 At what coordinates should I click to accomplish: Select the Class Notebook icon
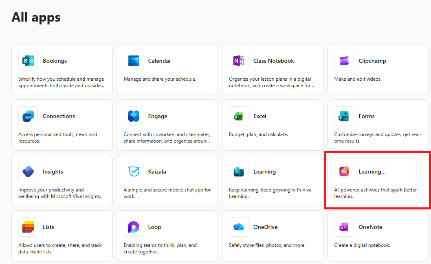coord(239,61)
